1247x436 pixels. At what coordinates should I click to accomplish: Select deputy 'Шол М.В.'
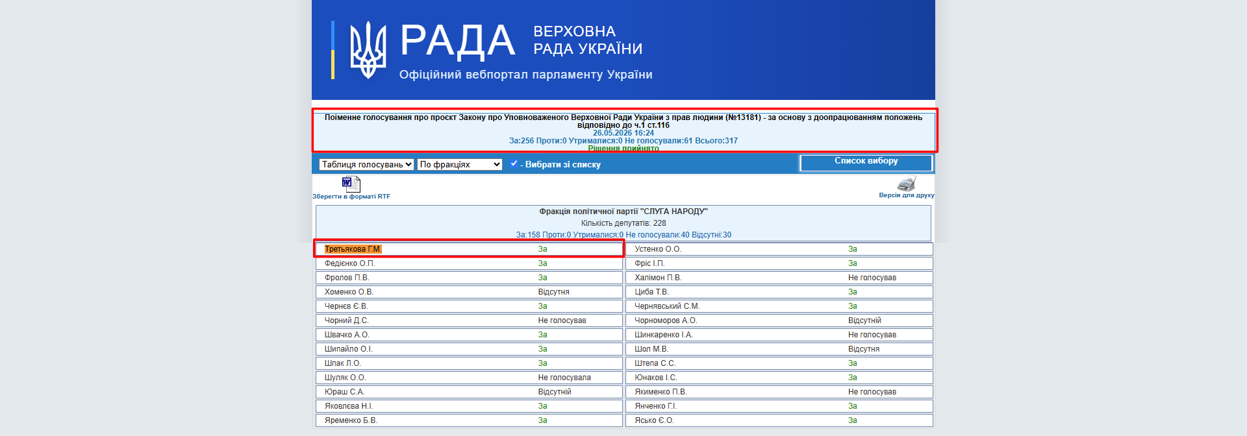coord(651,349)
